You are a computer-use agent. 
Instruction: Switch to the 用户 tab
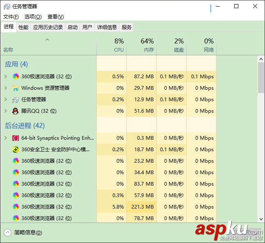pos(87,27)
